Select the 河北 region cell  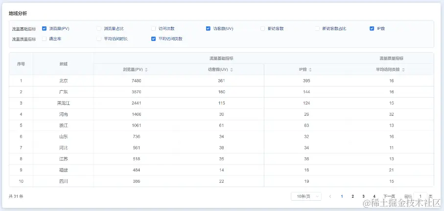pos(64,148)
